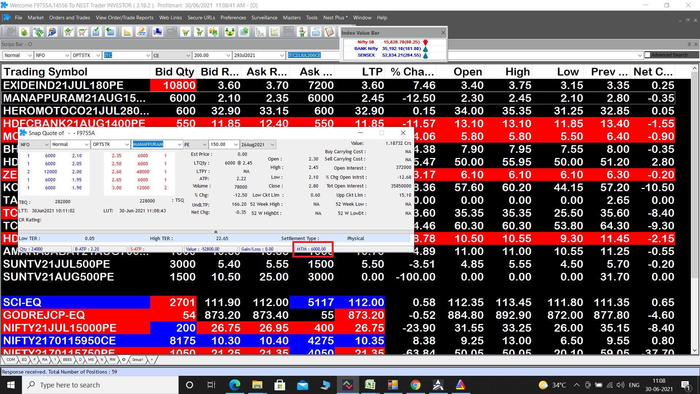Open the 26Aug2021 expiry dropdown in Snap Quote

pos(272,144)
